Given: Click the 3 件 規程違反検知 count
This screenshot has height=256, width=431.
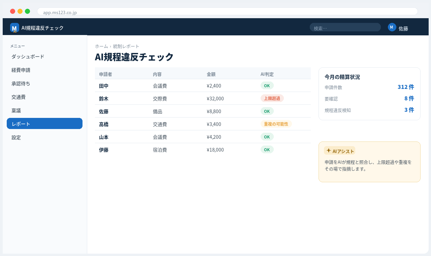Looking at the screenshot, I should 409,110.
